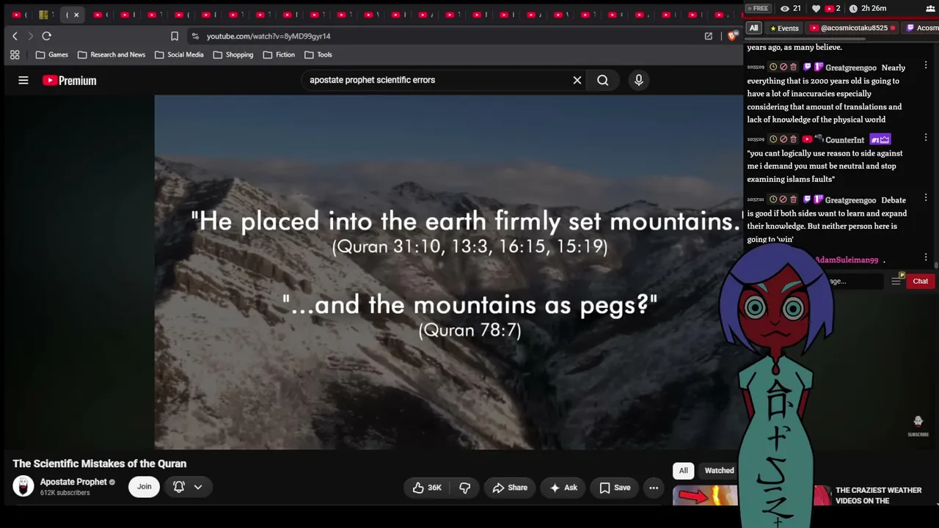Image resolution: width=939 pixels, height=528 pixels.
Task: Expand the notification options chevron
Action: (x=198, y=487)
